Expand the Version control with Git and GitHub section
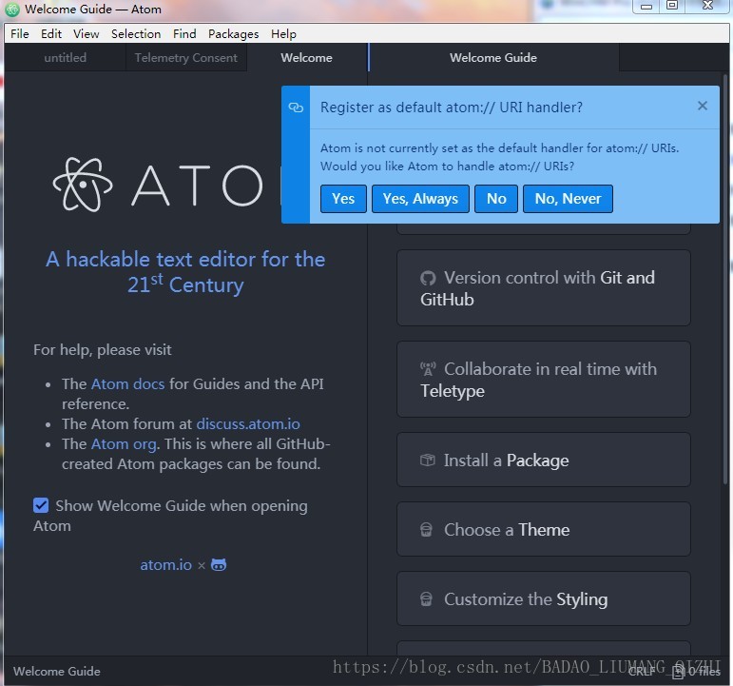This screenshot has width=733, height=686. (543, 288)
